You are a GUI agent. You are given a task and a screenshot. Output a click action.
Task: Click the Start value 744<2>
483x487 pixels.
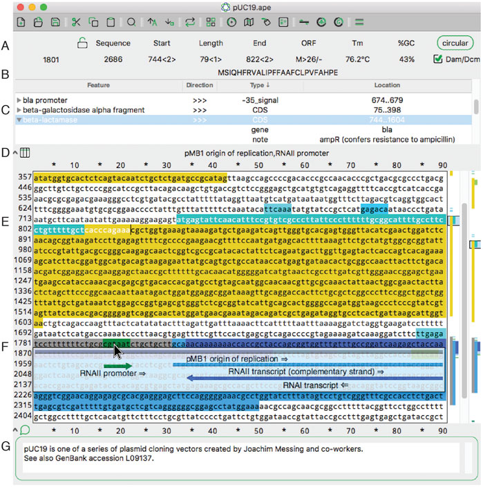click(x=162, y=59)
